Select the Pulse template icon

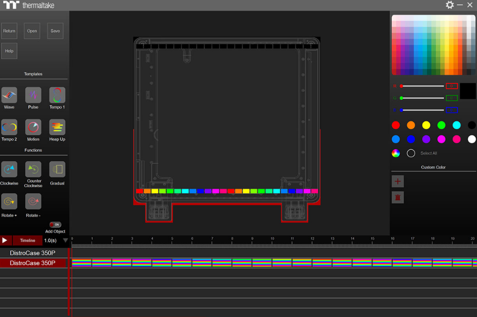coord(33,95)
